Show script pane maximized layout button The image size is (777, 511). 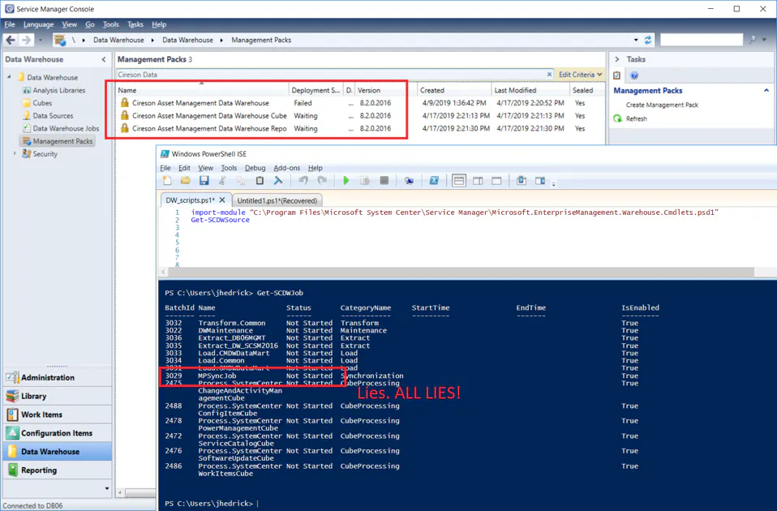point(496,181)
